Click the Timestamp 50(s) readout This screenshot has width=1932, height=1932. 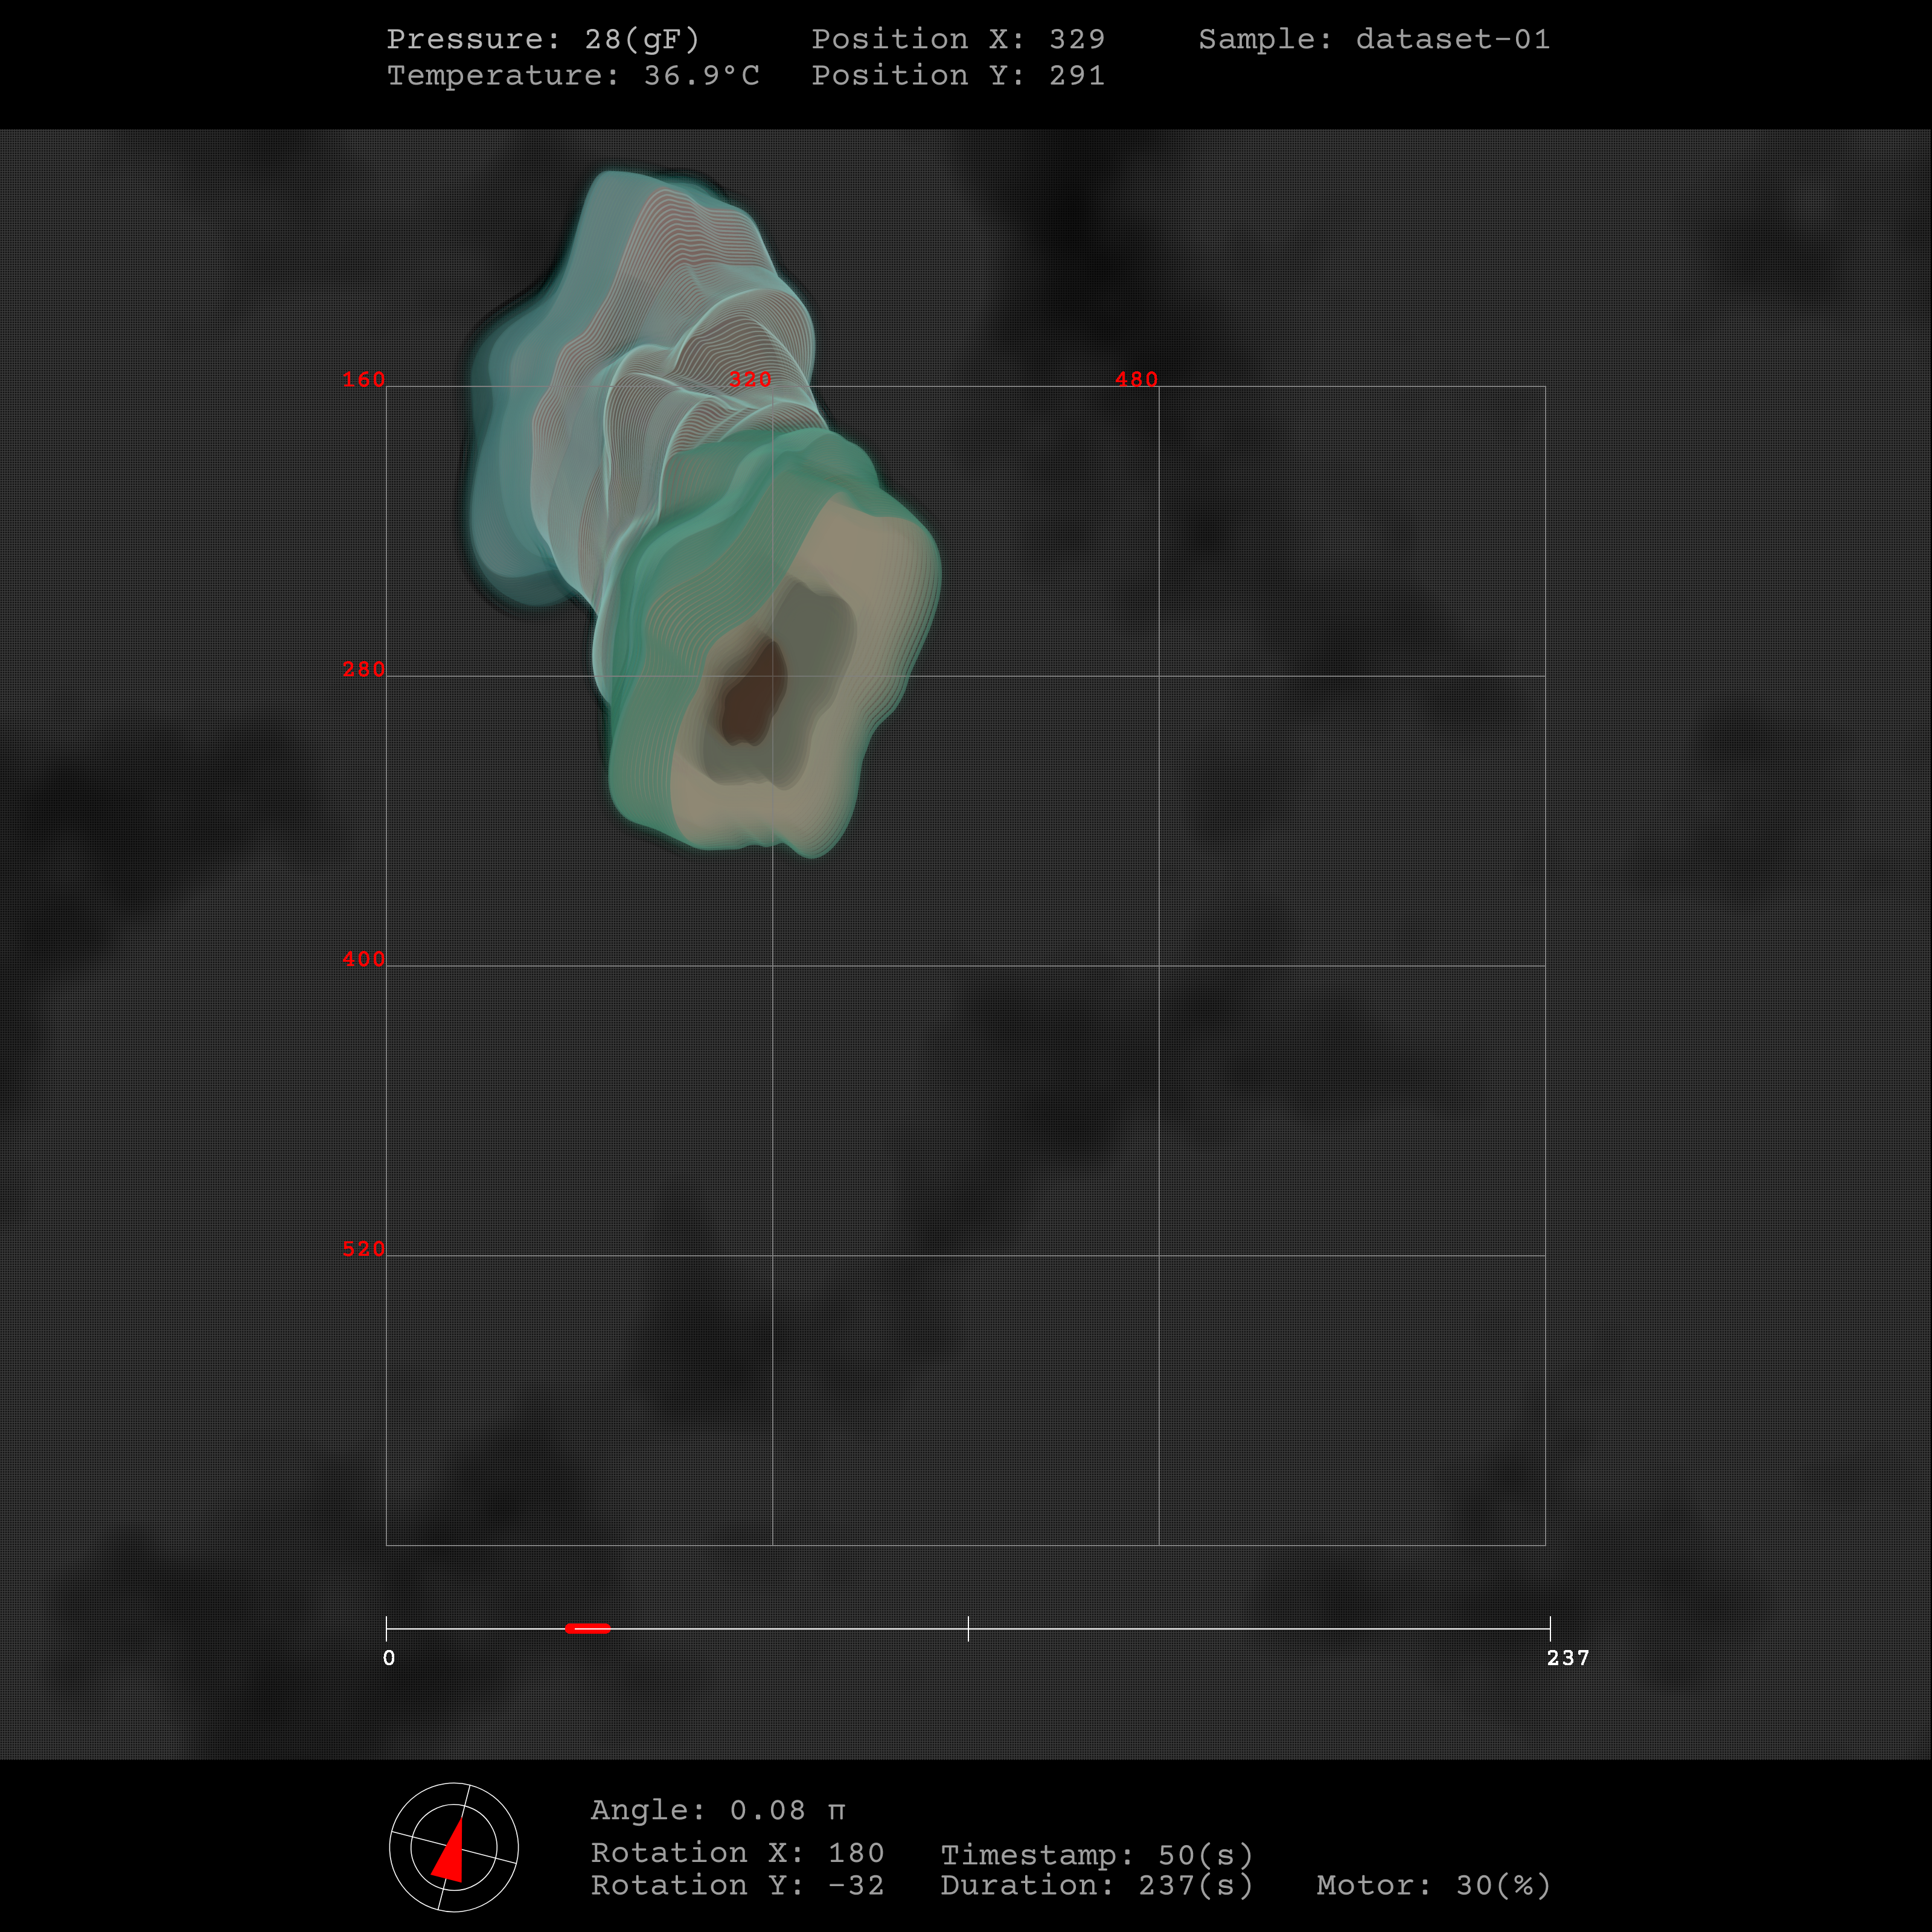click(1096, 1855)
